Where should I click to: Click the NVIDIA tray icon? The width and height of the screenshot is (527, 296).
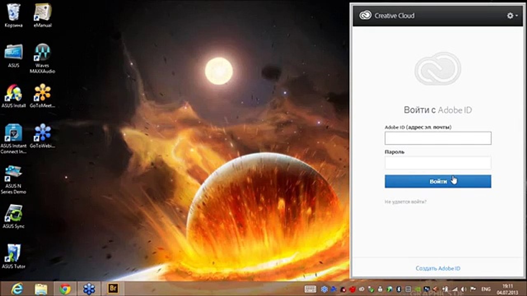click(417, 289)
